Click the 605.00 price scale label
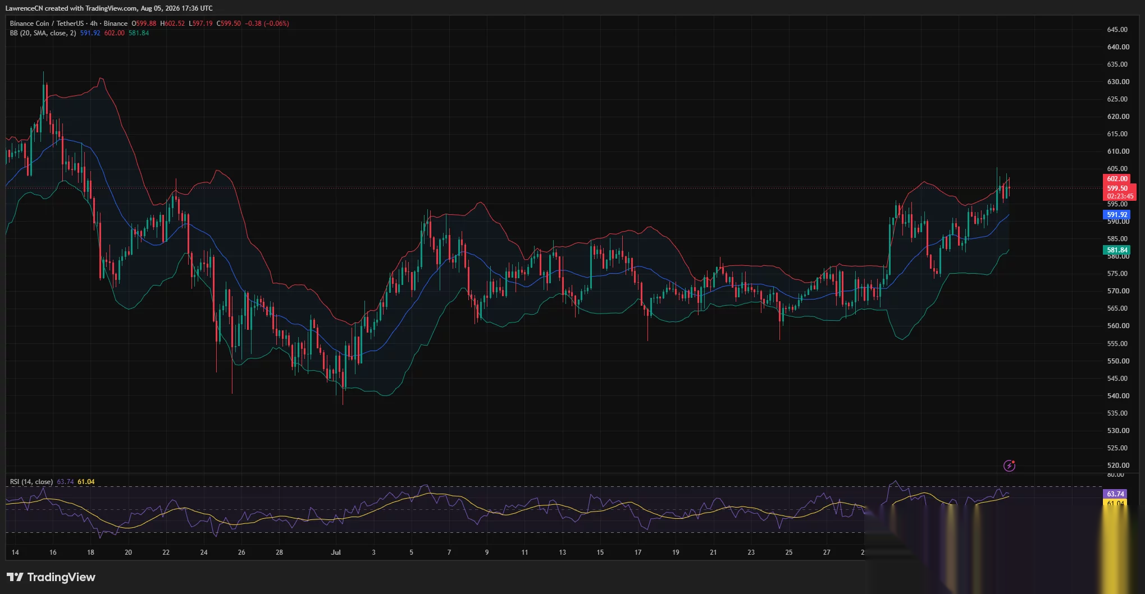 [1117, 169]
